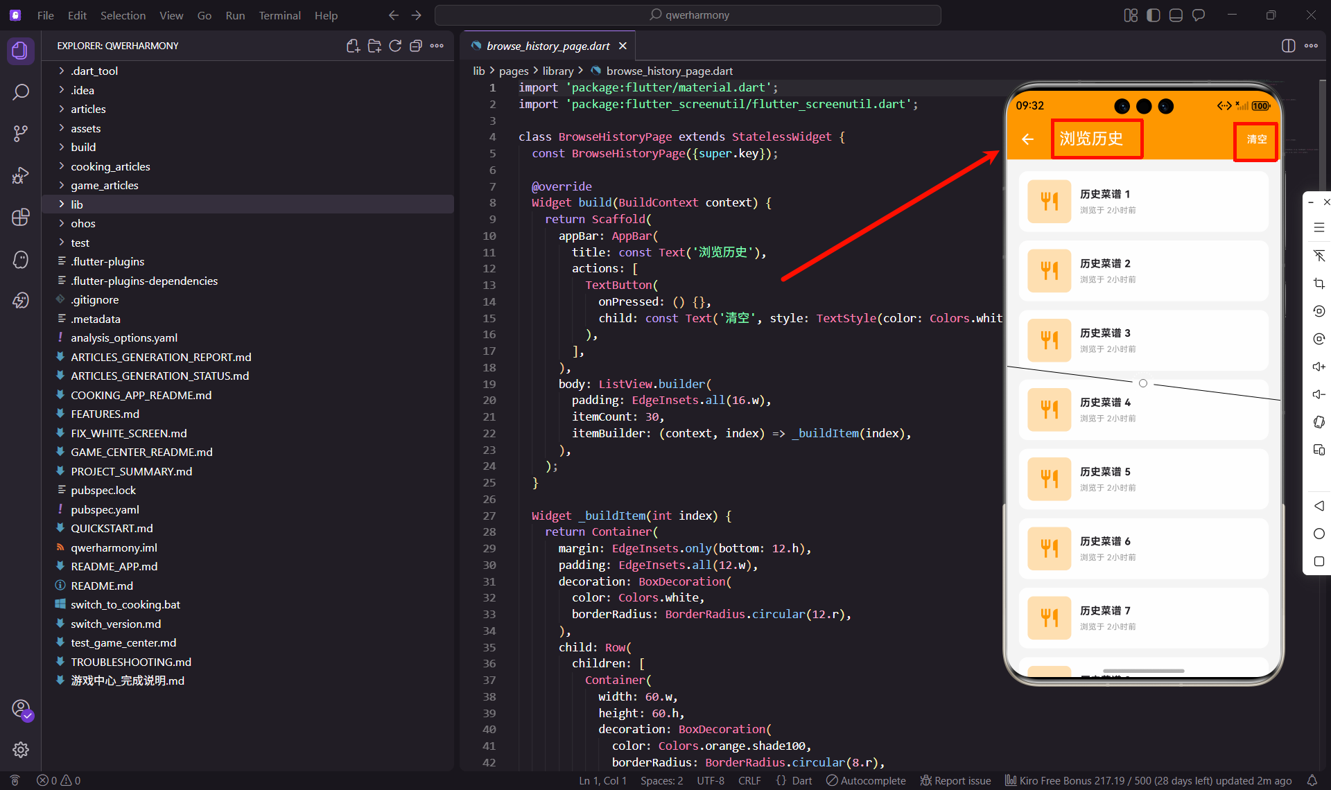Open the Manage settings gear
This screenshot has height=790, width=1331.
pyautogui.click(x=20, y=749)
